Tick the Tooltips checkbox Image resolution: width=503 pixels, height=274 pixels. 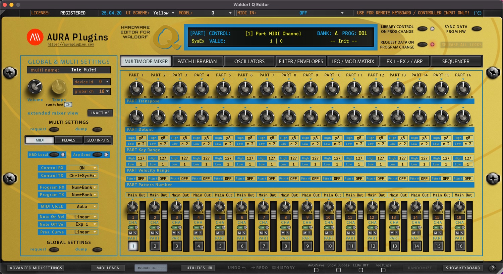click(x=383, y=270)
